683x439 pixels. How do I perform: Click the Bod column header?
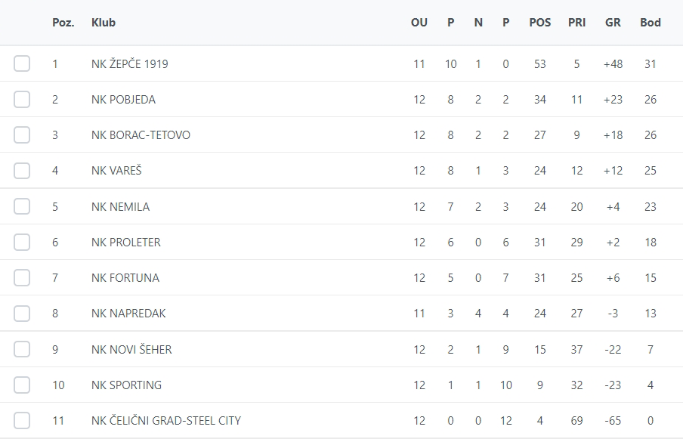tap(651, 23)
